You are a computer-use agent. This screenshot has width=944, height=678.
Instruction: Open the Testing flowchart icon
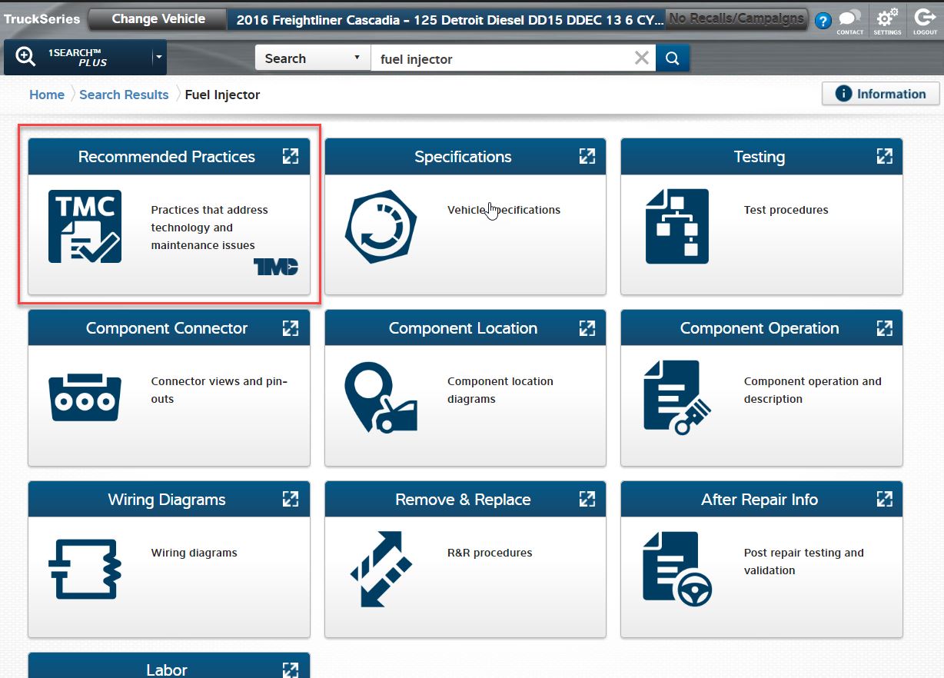coord(677,227)
